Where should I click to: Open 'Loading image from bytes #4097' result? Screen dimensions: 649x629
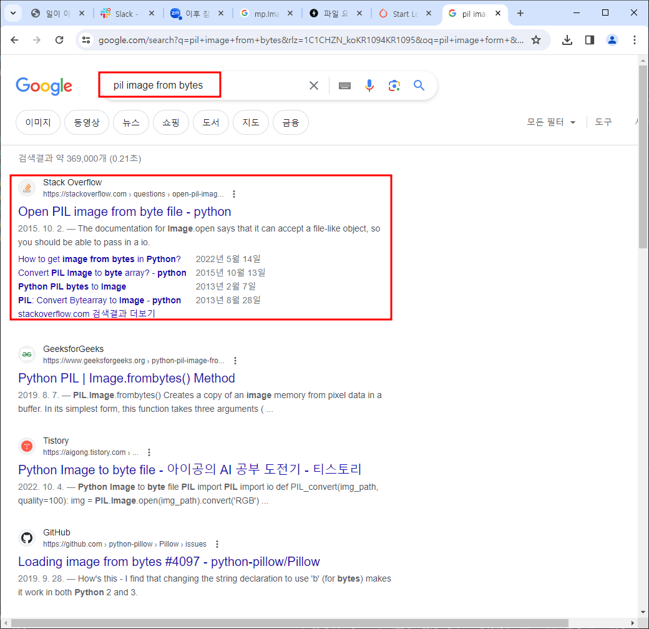point(169,562)
